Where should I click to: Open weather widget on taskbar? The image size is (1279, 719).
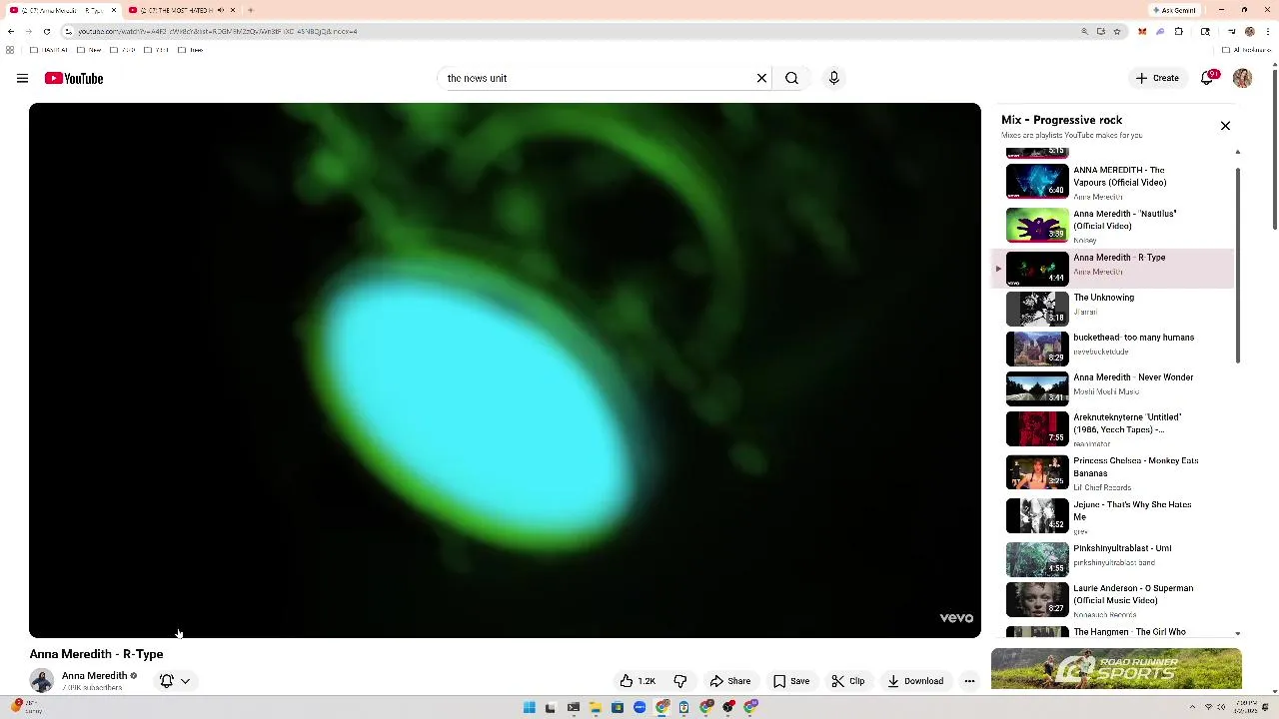[x=27, y=707]
